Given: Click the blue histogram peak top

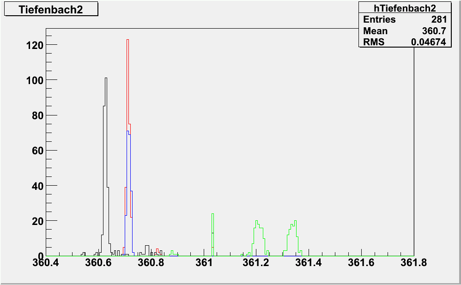Looking at the screenshot, I should pos(128,132).
